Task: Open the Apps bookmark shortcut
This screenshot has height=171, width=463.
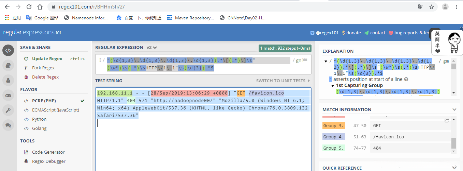Action: (13, 18)
